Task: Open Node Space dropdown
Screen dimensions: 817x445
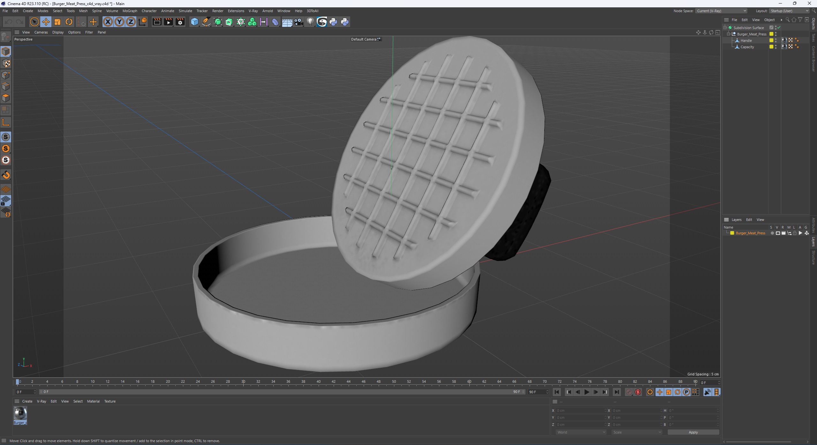Action: [721, 11]
